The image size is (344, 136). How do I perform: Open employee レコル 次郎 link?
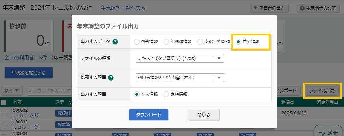[x=26, y=116]
